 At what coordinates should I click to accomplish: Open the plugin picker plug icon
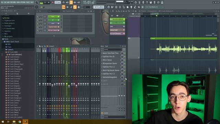[131, 7]
